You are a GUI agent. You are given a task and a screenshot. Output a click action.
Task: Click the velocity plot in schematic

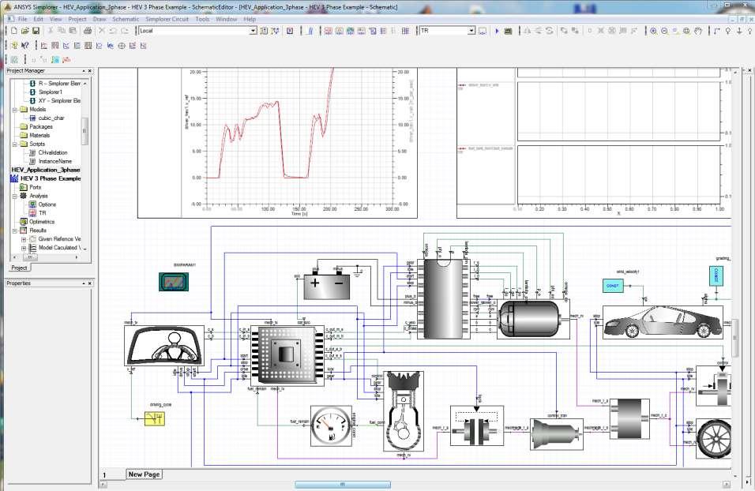coord(277,143)
